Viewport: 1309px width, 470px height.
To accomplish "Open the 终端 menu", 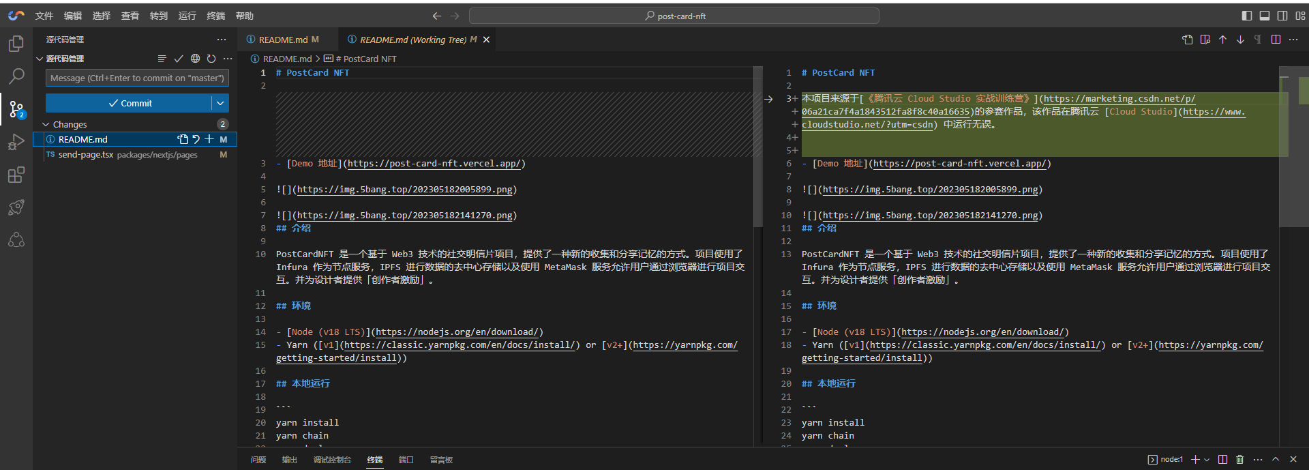I will point(216,16).
